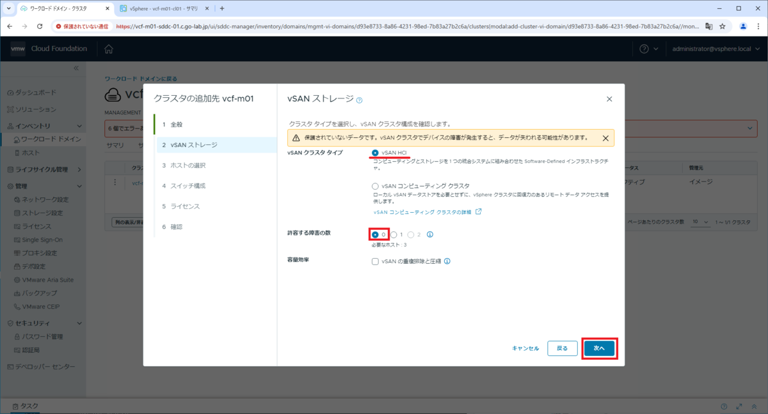
Task: Select failures to tolerate 0
Action: pyautogui.click(x=375, y=234)
